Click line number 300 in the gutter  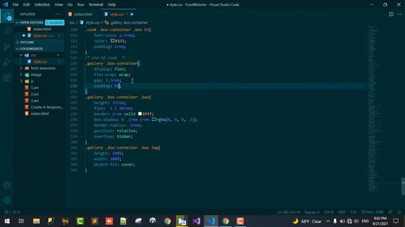74,142
